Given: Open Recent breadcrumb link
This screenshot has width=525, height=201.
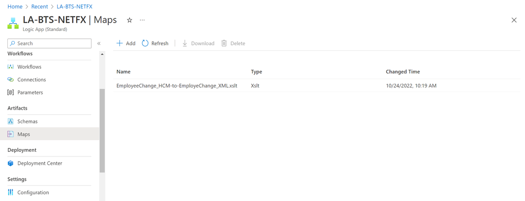Looking at the screenshot, I should pyautogui.click(x=39, y=6).
